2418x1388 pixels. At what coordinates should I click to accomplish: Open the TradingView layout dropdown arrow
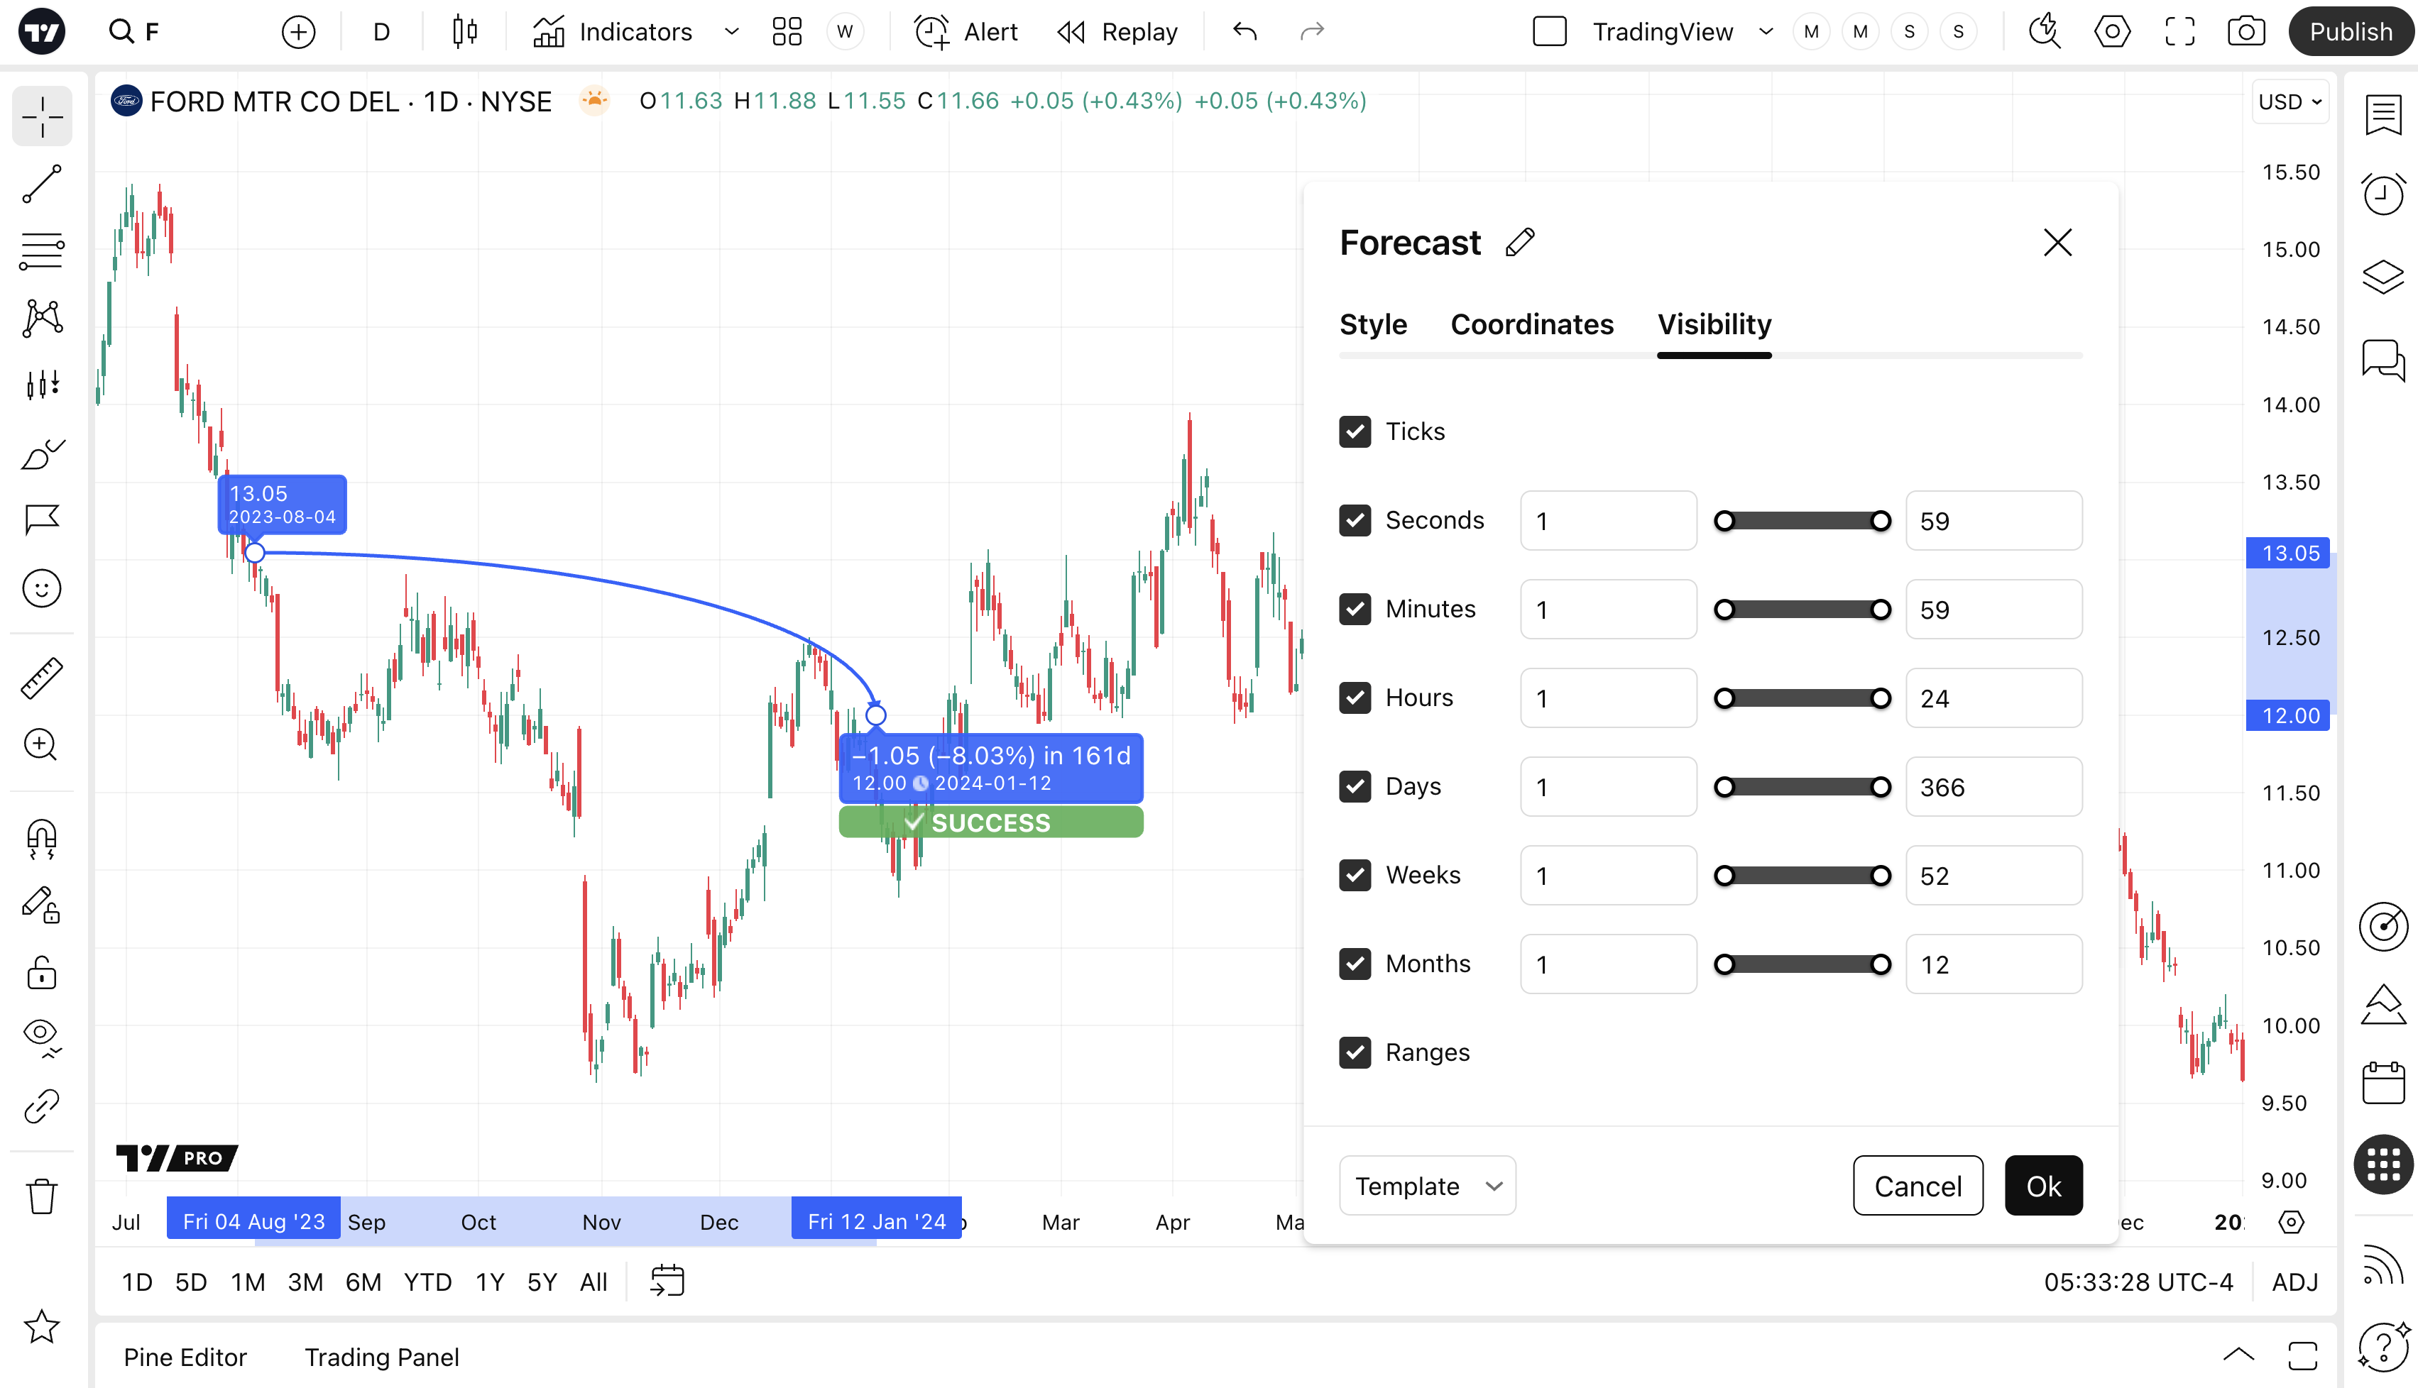(1766, 31)
